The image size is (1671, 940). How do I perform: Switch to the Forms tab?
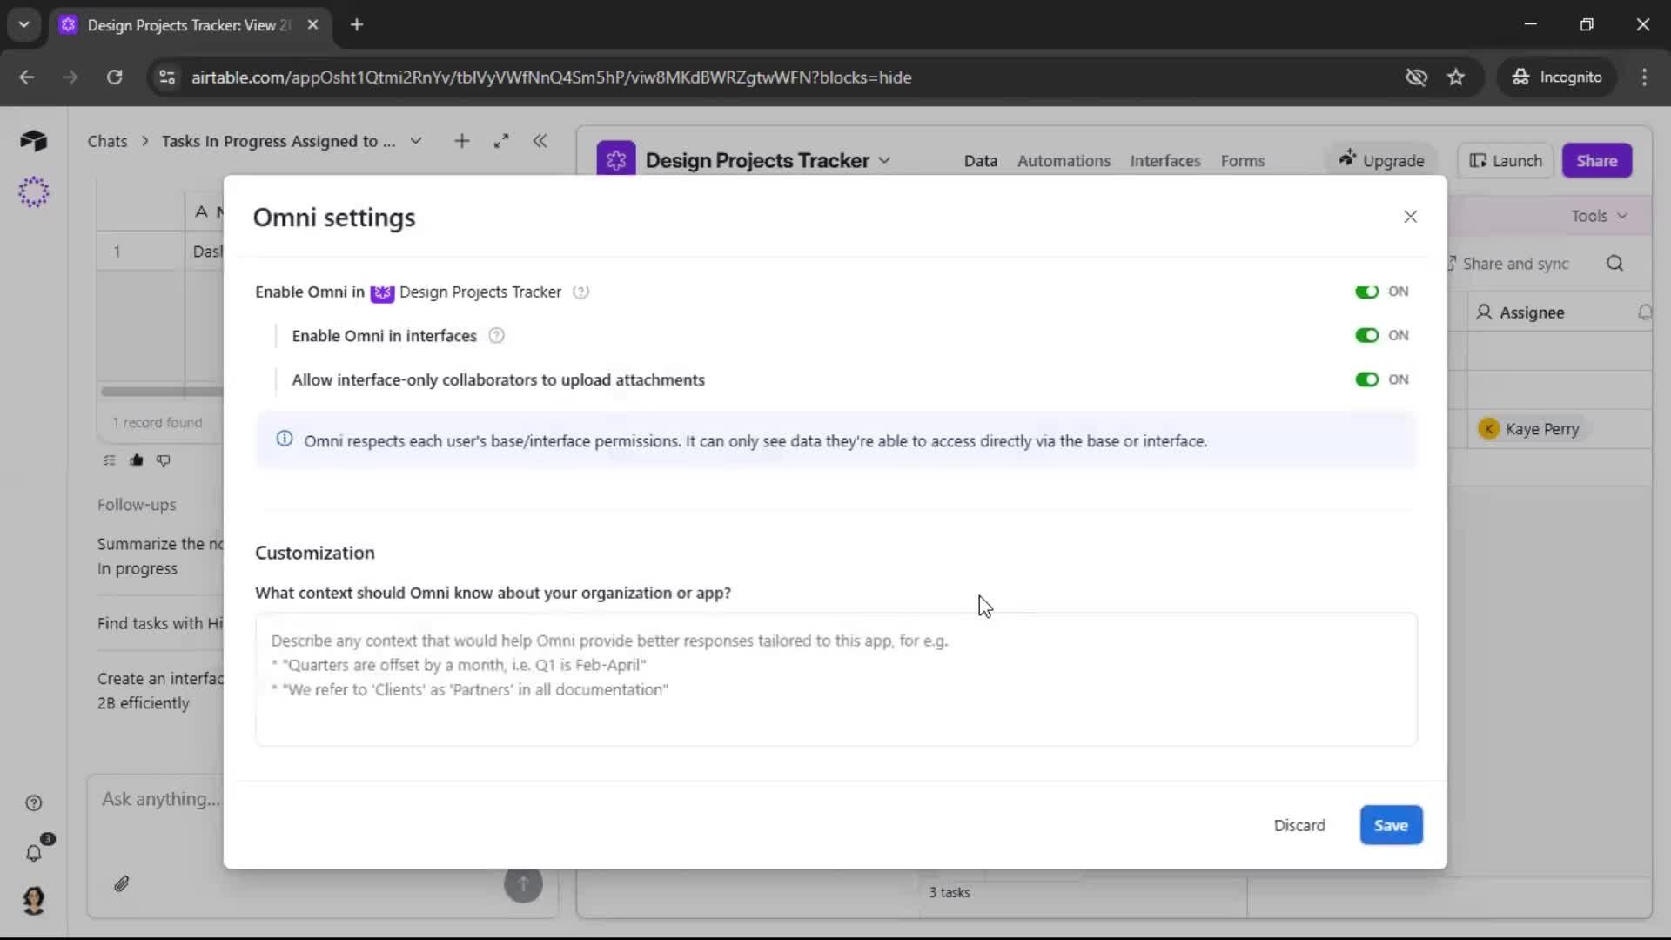1242,161
